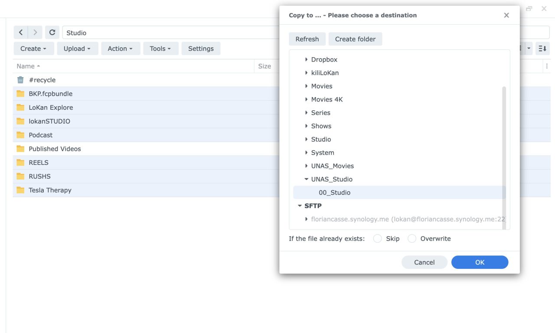Click the #recycle trash bin icon
This screenshot has height=333, width=555.
[20, 80]
